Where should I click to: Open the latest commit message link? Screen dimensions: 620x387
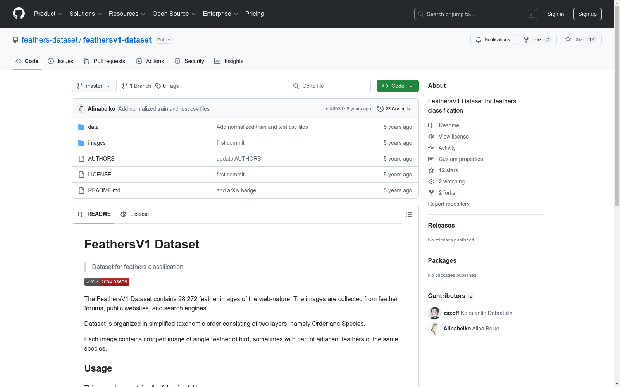[164, 109]
